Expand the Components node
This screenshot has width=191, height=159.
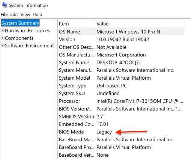(3, 38)
